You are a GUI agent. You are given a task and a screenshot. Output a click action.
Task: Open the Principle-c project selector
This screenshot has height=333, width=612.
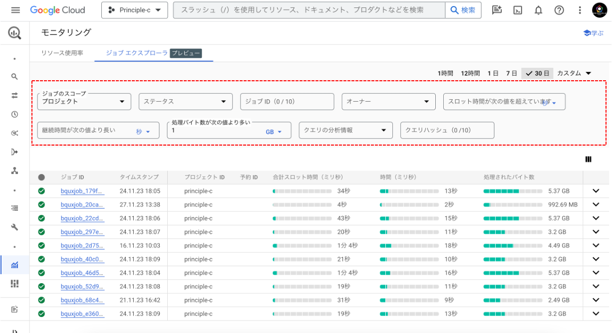[135, 10]
